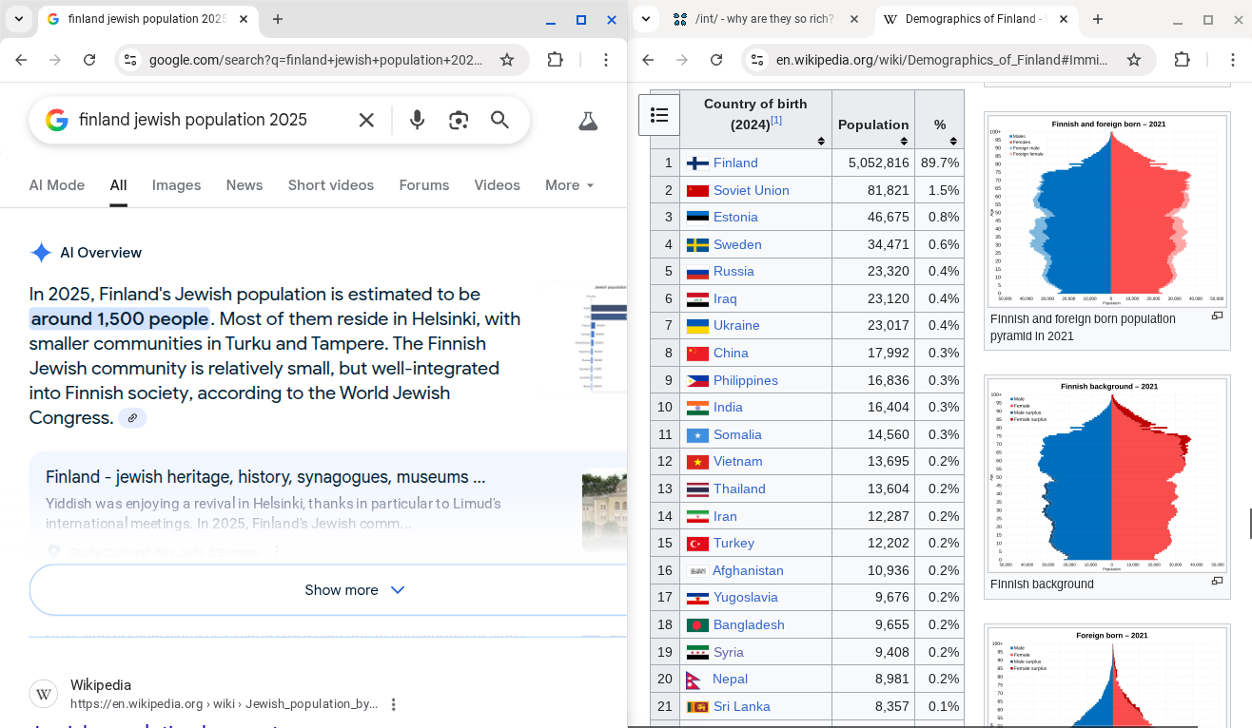Expand the More search filters menu
This screenshot has height=728, width=1252.
point(569,185)
